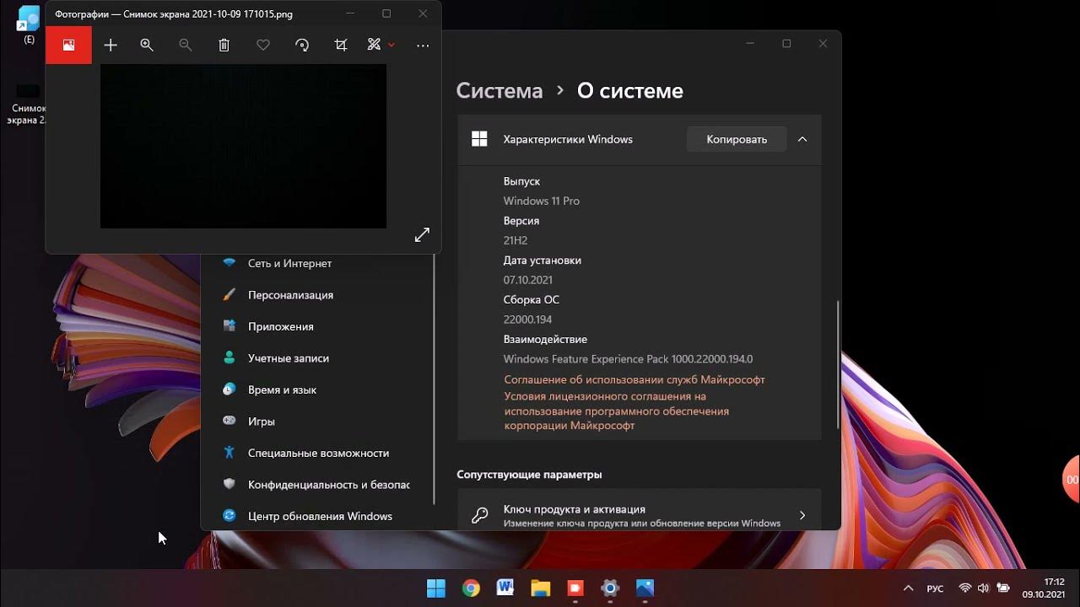The image size is (1080, 607).
Task: Click the update arrows icon beside Центр обновления
Action: tap(229, 516)
